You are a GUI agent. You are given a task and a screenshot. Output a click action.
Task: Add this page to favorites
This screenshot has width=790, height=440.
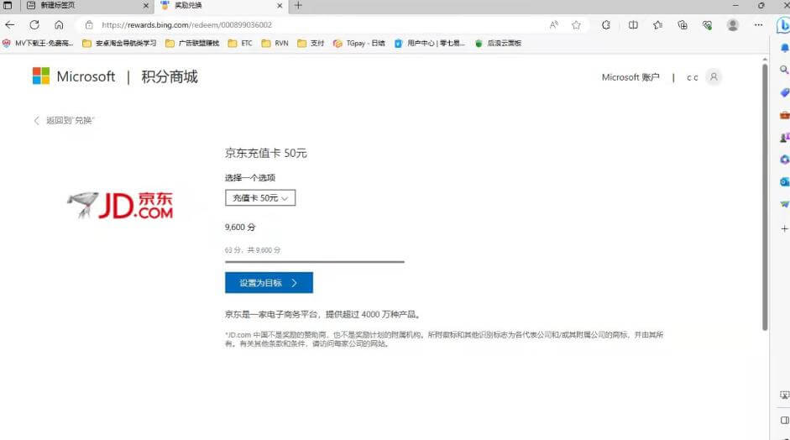point(576,24)
